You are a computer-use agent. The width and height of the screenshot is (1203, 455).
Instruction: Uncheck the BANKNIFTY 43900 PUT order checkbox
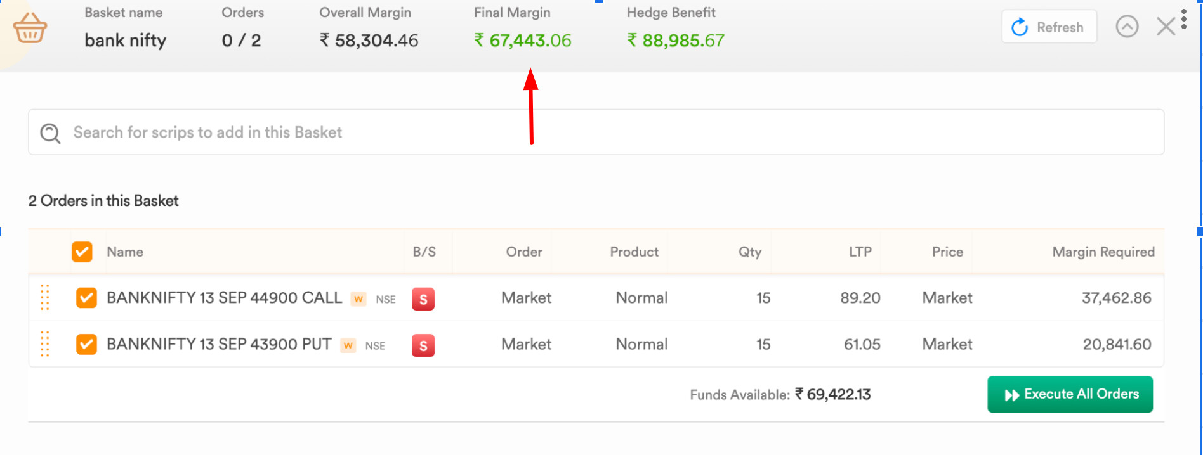pos(86,344)
